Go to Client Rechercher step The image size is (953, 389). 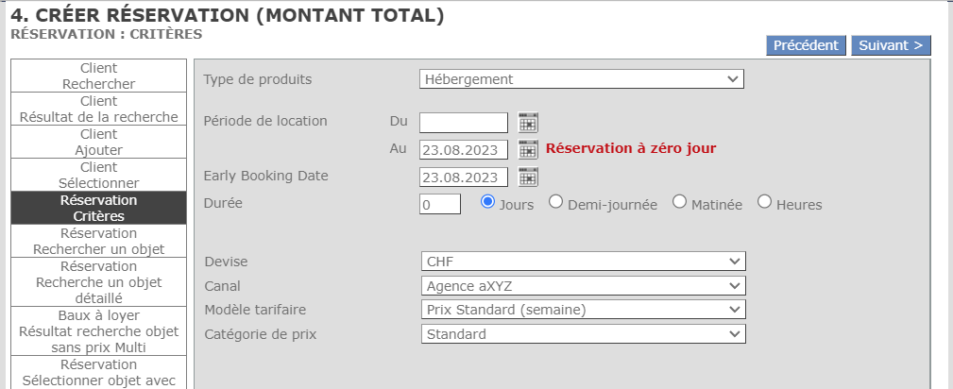click(x=98, y=76)
